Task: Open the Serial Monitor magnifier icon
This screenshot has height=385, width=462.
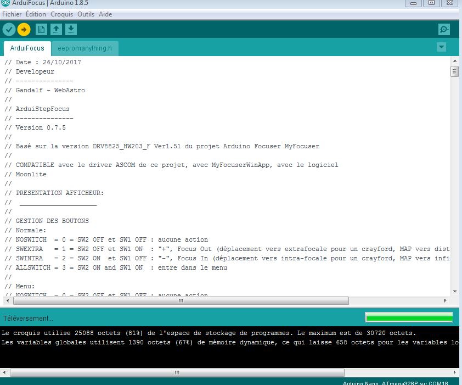Action: point(444,30)
